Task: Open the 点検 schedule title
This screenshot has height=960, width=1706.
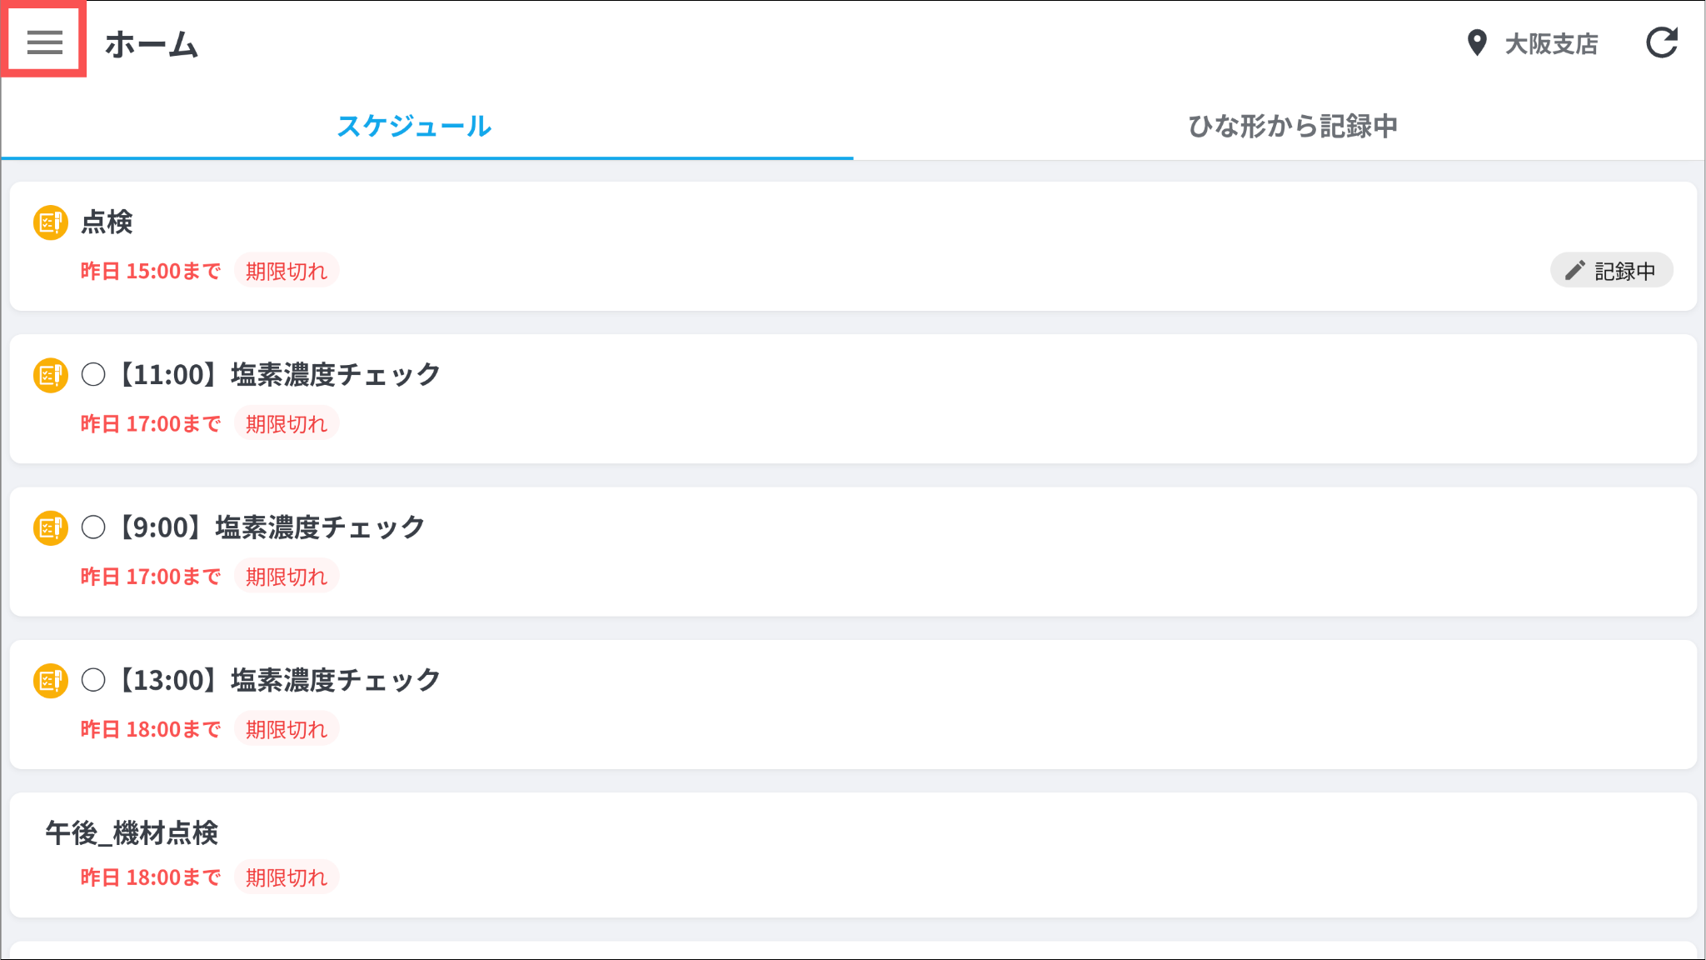Action: coord(107,222)
